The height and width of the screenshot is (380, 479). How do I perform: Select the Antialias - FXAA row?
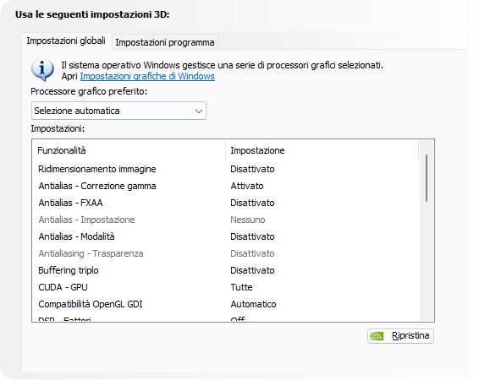tap(225, 203)
